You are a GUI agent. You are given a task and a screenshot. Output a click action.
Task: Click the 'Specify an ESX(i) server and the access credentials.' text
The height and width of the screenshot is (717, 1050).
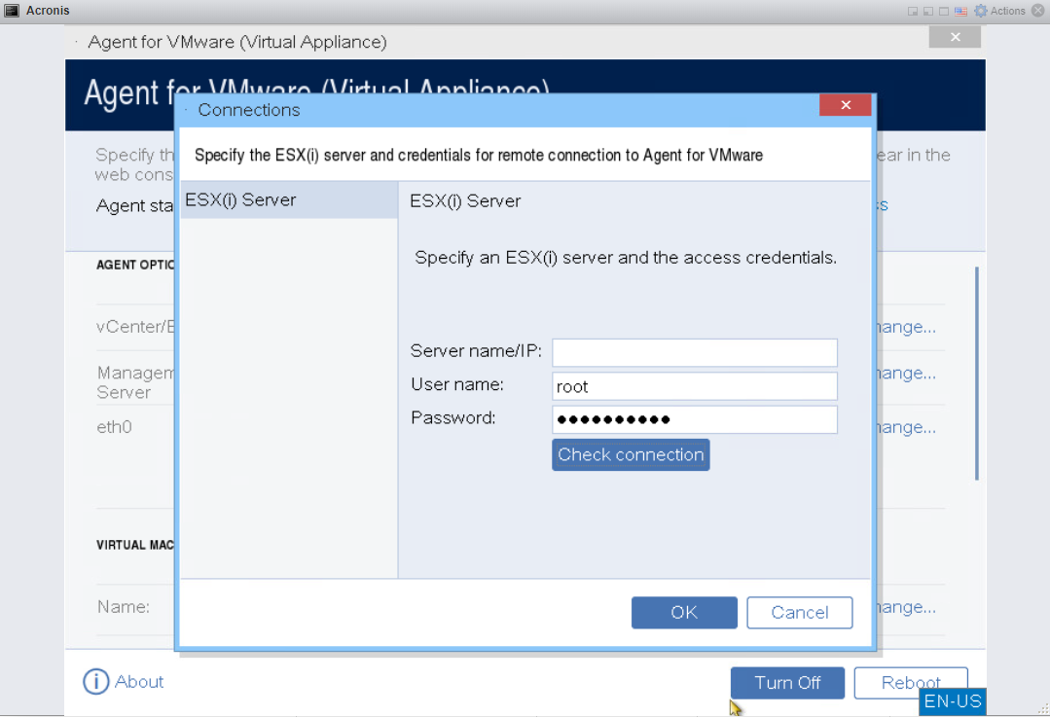point(626,258)
